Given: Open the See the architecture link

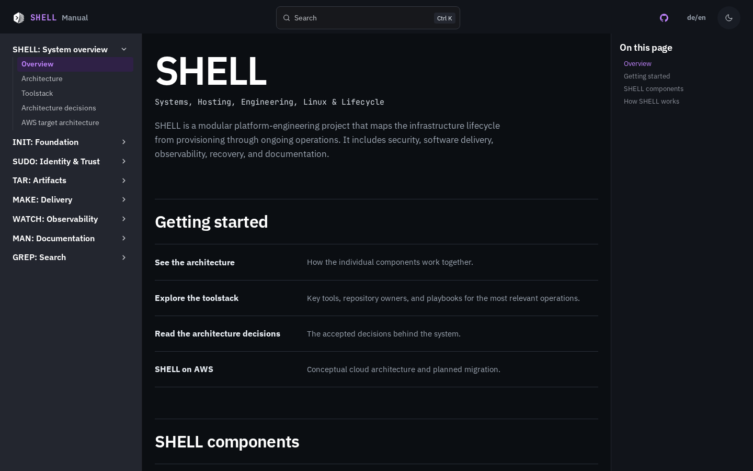Looking at the screenshot, I should coord(195,262).
